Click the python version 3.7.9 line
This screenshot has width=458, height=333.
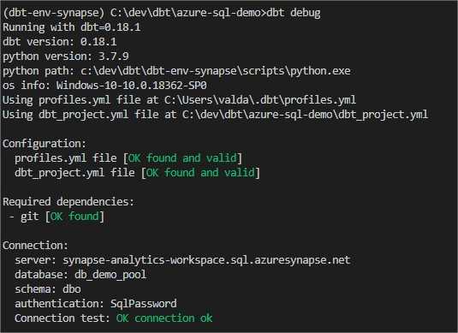coord(66,56)
